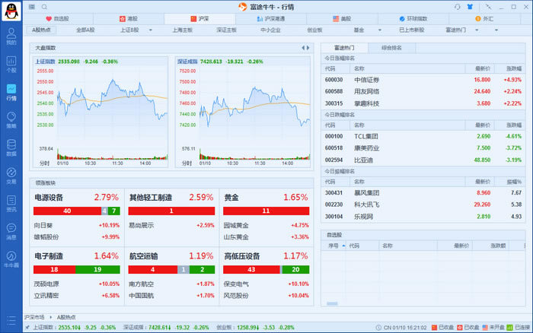Open the skin shirt icon in title bar
Image resolution: width=533 pixels, height=333 pixels.
coord(470,7)
